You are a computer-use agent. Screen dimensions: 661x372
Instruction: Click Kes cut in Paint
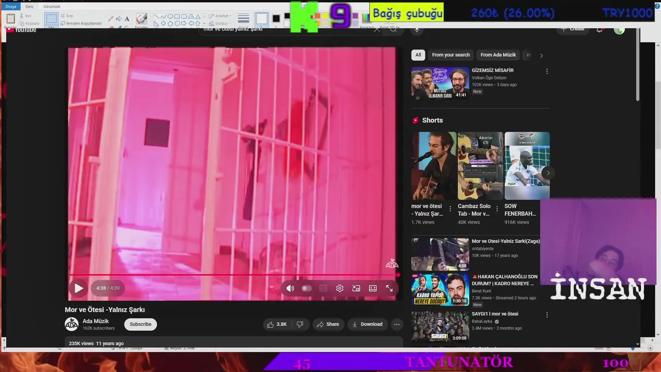pos(26,16)
